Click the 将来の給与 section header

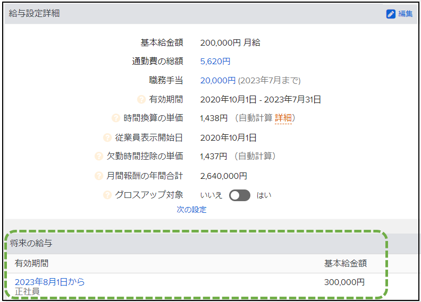coord(30,244)
